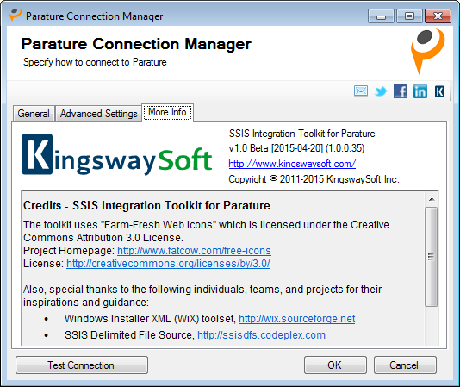Click the Test Connection button

(x=82, y=365)
